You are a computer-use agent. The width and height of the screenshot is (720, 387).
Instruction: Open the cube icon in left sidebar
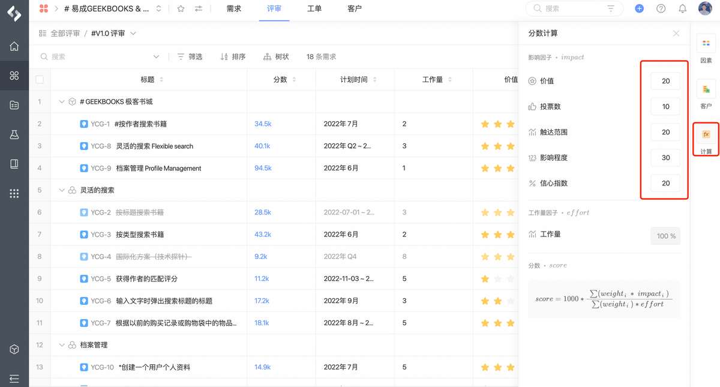(x=14, y=350)
